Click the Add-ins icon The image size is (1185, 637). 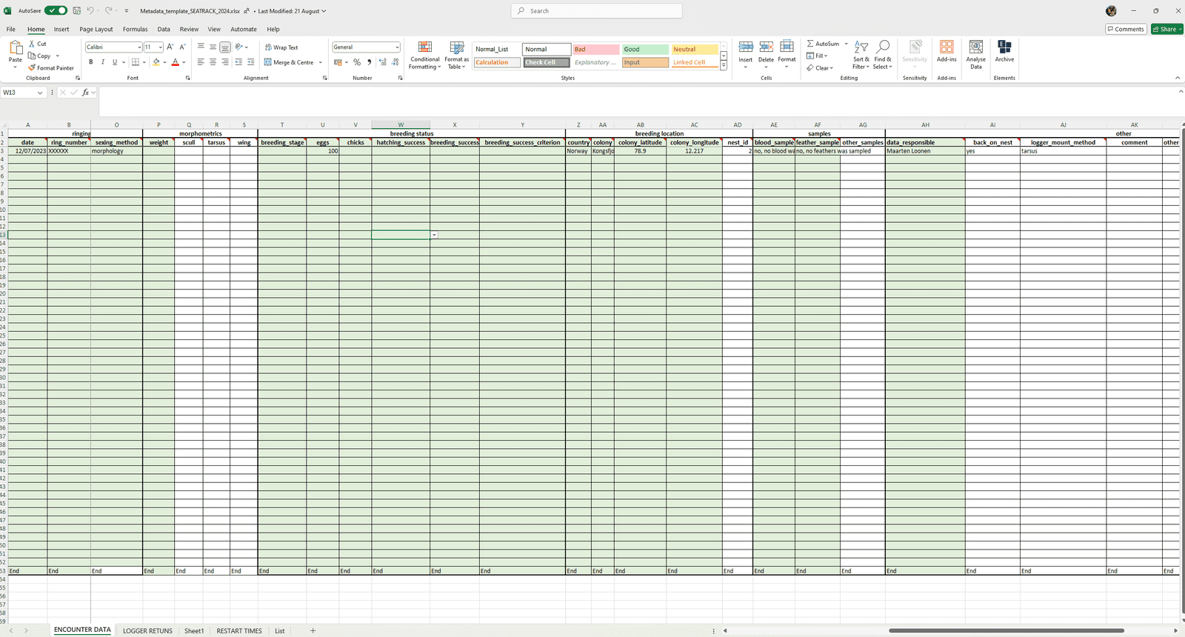pos(947,50)
